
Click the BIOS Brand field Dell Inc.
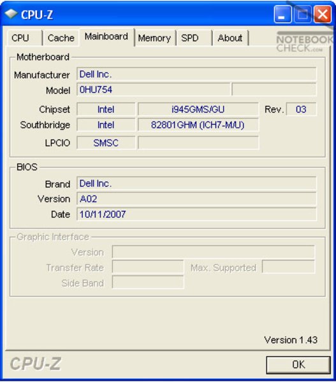point(196,183)
